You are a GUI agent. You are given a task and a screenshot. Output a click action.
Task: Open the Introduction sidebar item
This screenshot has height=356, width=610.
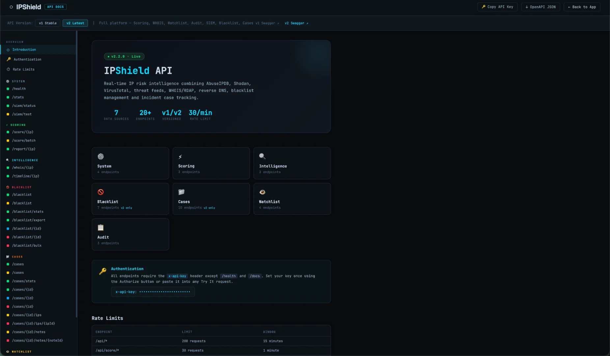point(38,50)
